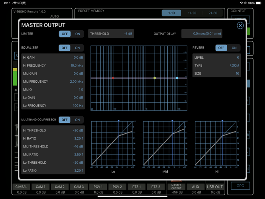Image resolution: width=265 pixels, height=199 pixels.
Task: Open the PTZ 1 audio channel
Action: click(x=137, y=187)
